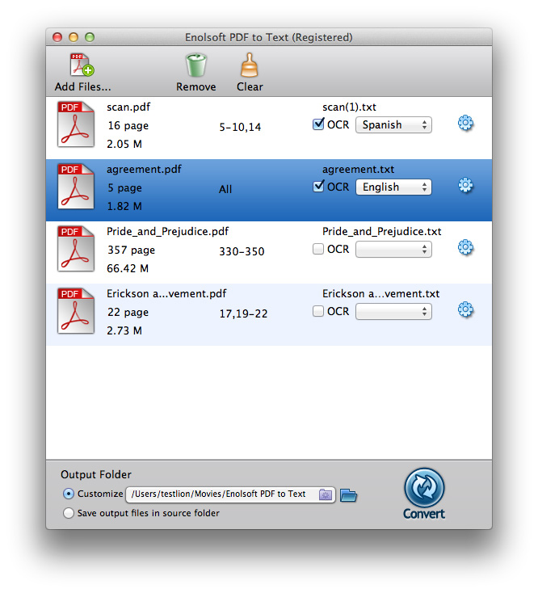Click the 1.82 M file size

124,207
